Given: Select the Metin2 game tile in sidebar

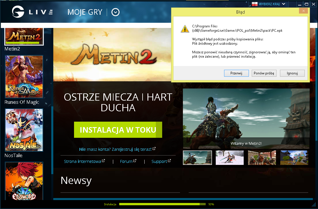Looking at the screenshot, I should (x=24, y=36).
